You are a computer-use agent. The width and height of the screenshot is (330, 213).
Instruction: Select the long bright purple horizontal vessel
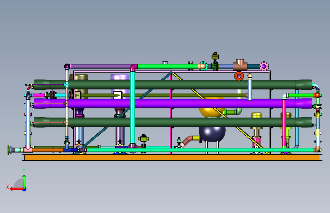(x=173, y=103)
